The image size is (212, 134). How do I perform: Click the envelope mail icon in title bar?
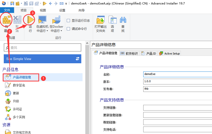coord(61,3)
